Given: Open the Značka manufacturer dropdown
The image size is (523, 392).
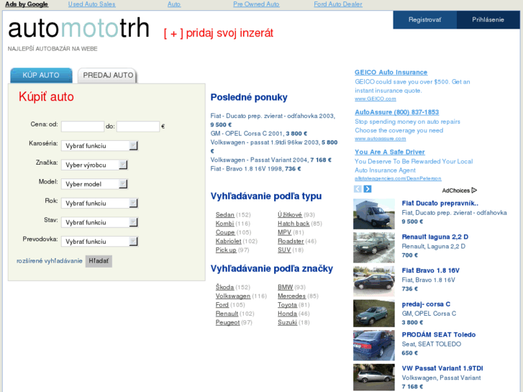Looking at the screenshot, I should pos(94,165).
